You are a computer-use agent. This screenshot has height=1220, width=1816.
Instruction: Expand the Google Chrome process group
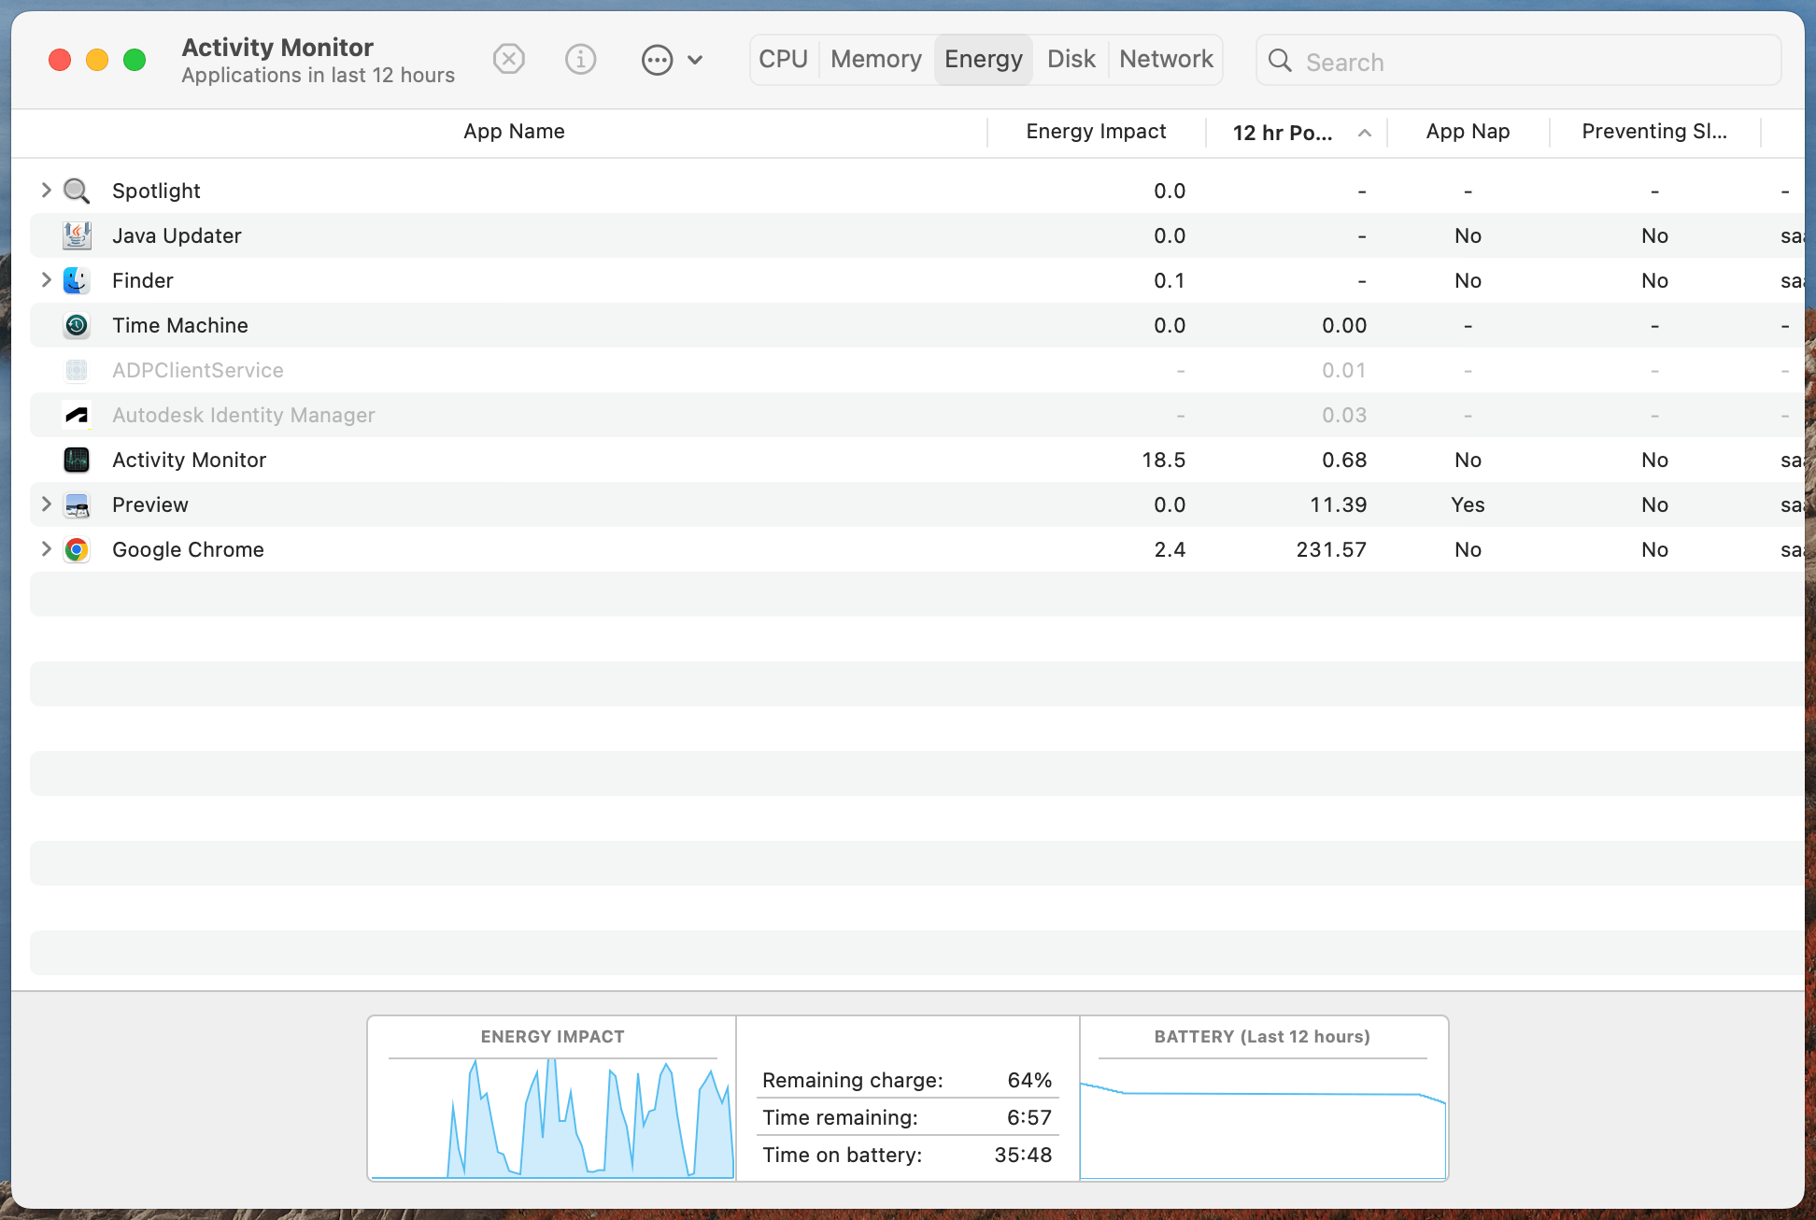tap(46, 548)
